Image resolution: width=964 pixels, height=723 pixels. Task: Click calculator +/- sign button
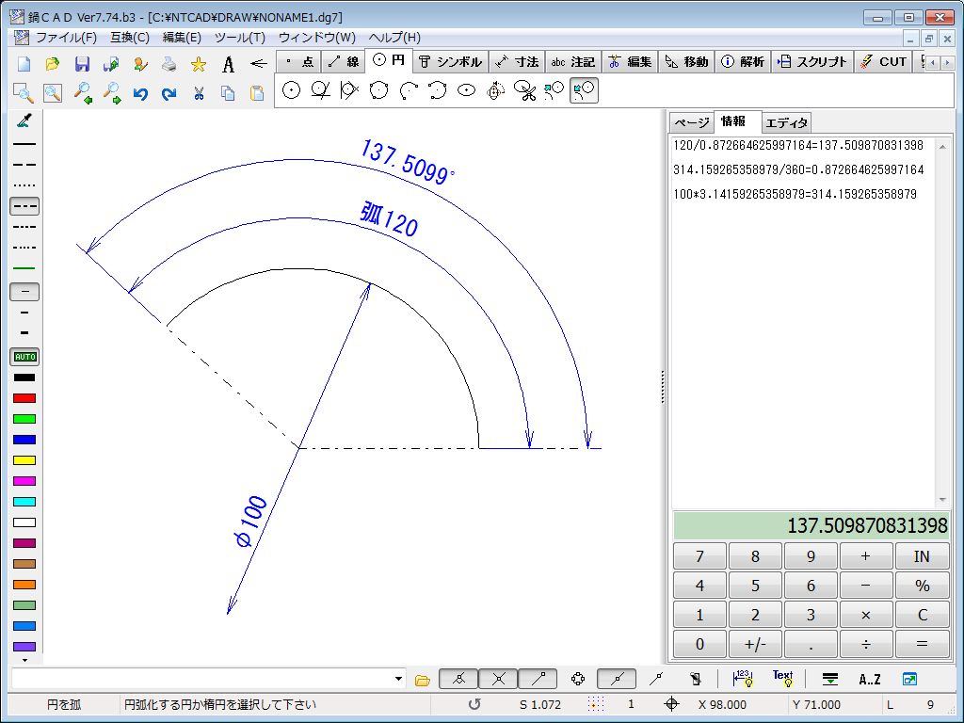[755, 644]
